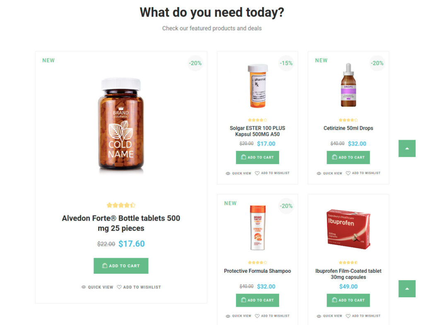Viewport: 424px width, 325px height.
Task: Click wishlist heart icon for Solgar ESTER
Action: point(257,173)
